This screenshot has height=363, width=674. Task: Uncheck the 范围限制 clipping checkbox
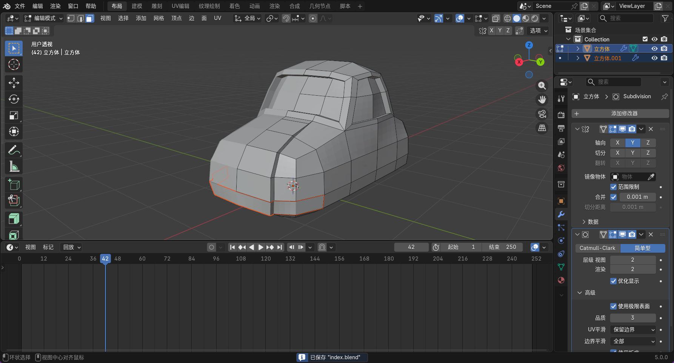(x=613, y=187)
